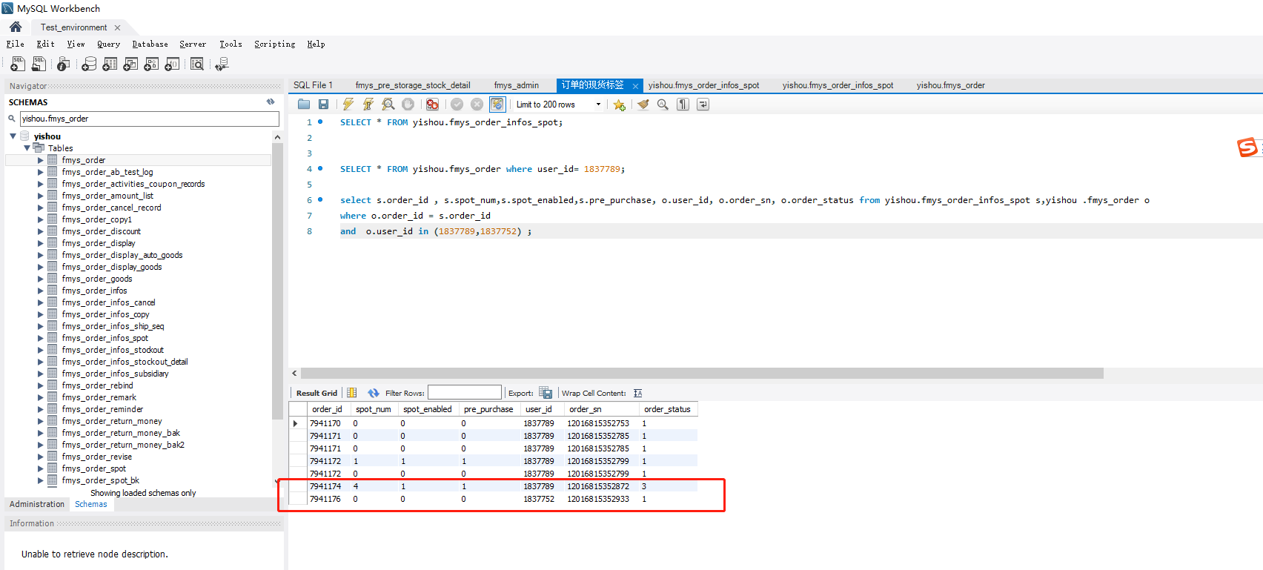This screenshot has width=1263, height=570.
Task: Open find panel magnifier icon
Action: 663,105
